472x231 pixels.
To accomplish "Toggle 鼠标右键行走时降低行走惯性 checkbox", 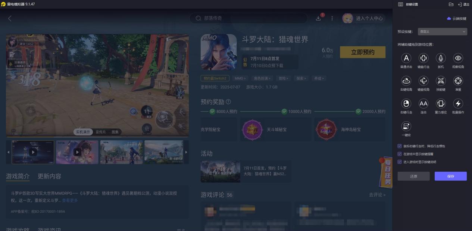I will [400, 146].
